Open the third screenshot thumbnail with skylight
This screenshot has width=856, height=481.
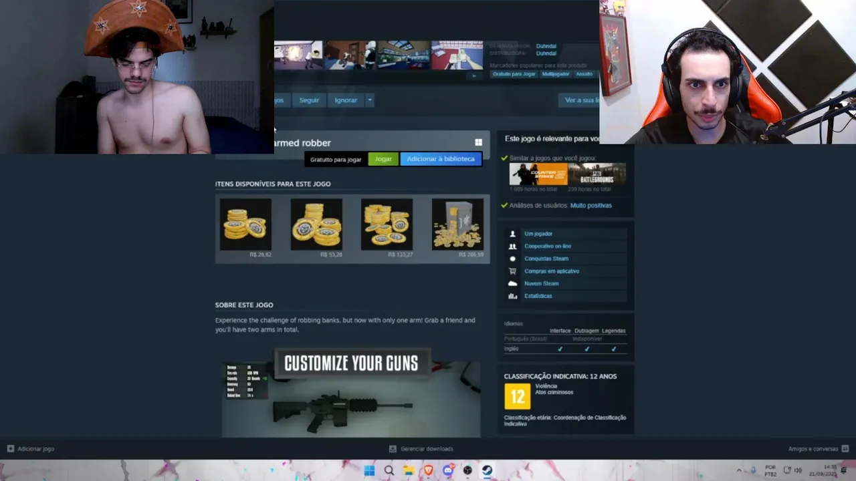(x=403, y=55)
